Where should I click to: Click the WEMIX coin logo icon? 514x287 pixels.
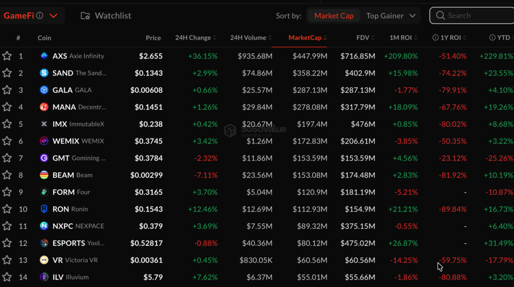pyautogui.click(x=44, y=141)
